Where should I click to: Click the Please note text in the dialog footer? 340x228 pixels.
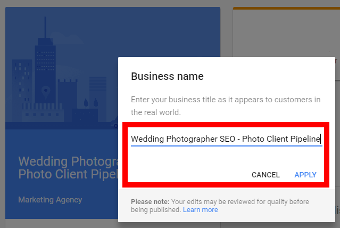pos(150,202)
